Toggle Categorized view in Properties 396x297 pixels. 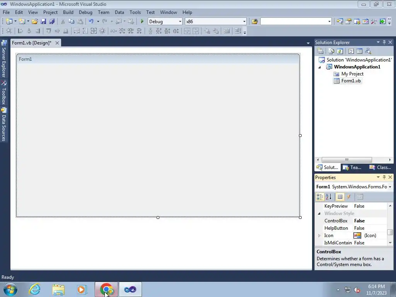(x=320, y=197)
